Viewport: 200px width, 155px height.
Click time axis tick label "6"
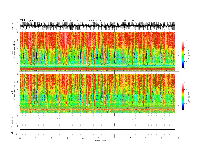[114, 138]
